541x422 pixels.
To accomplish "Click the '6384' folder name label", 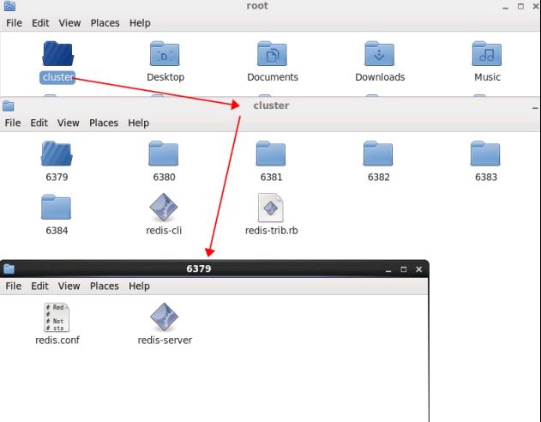I will pos(57,231).
